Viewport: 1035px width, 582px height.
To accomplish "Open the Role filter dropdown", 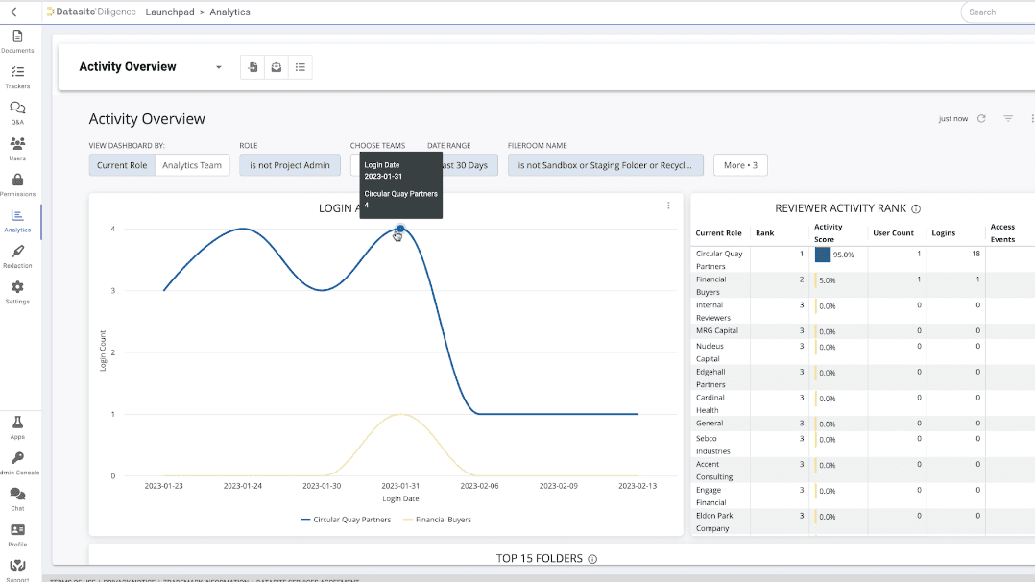I will (x=289, y=164).
